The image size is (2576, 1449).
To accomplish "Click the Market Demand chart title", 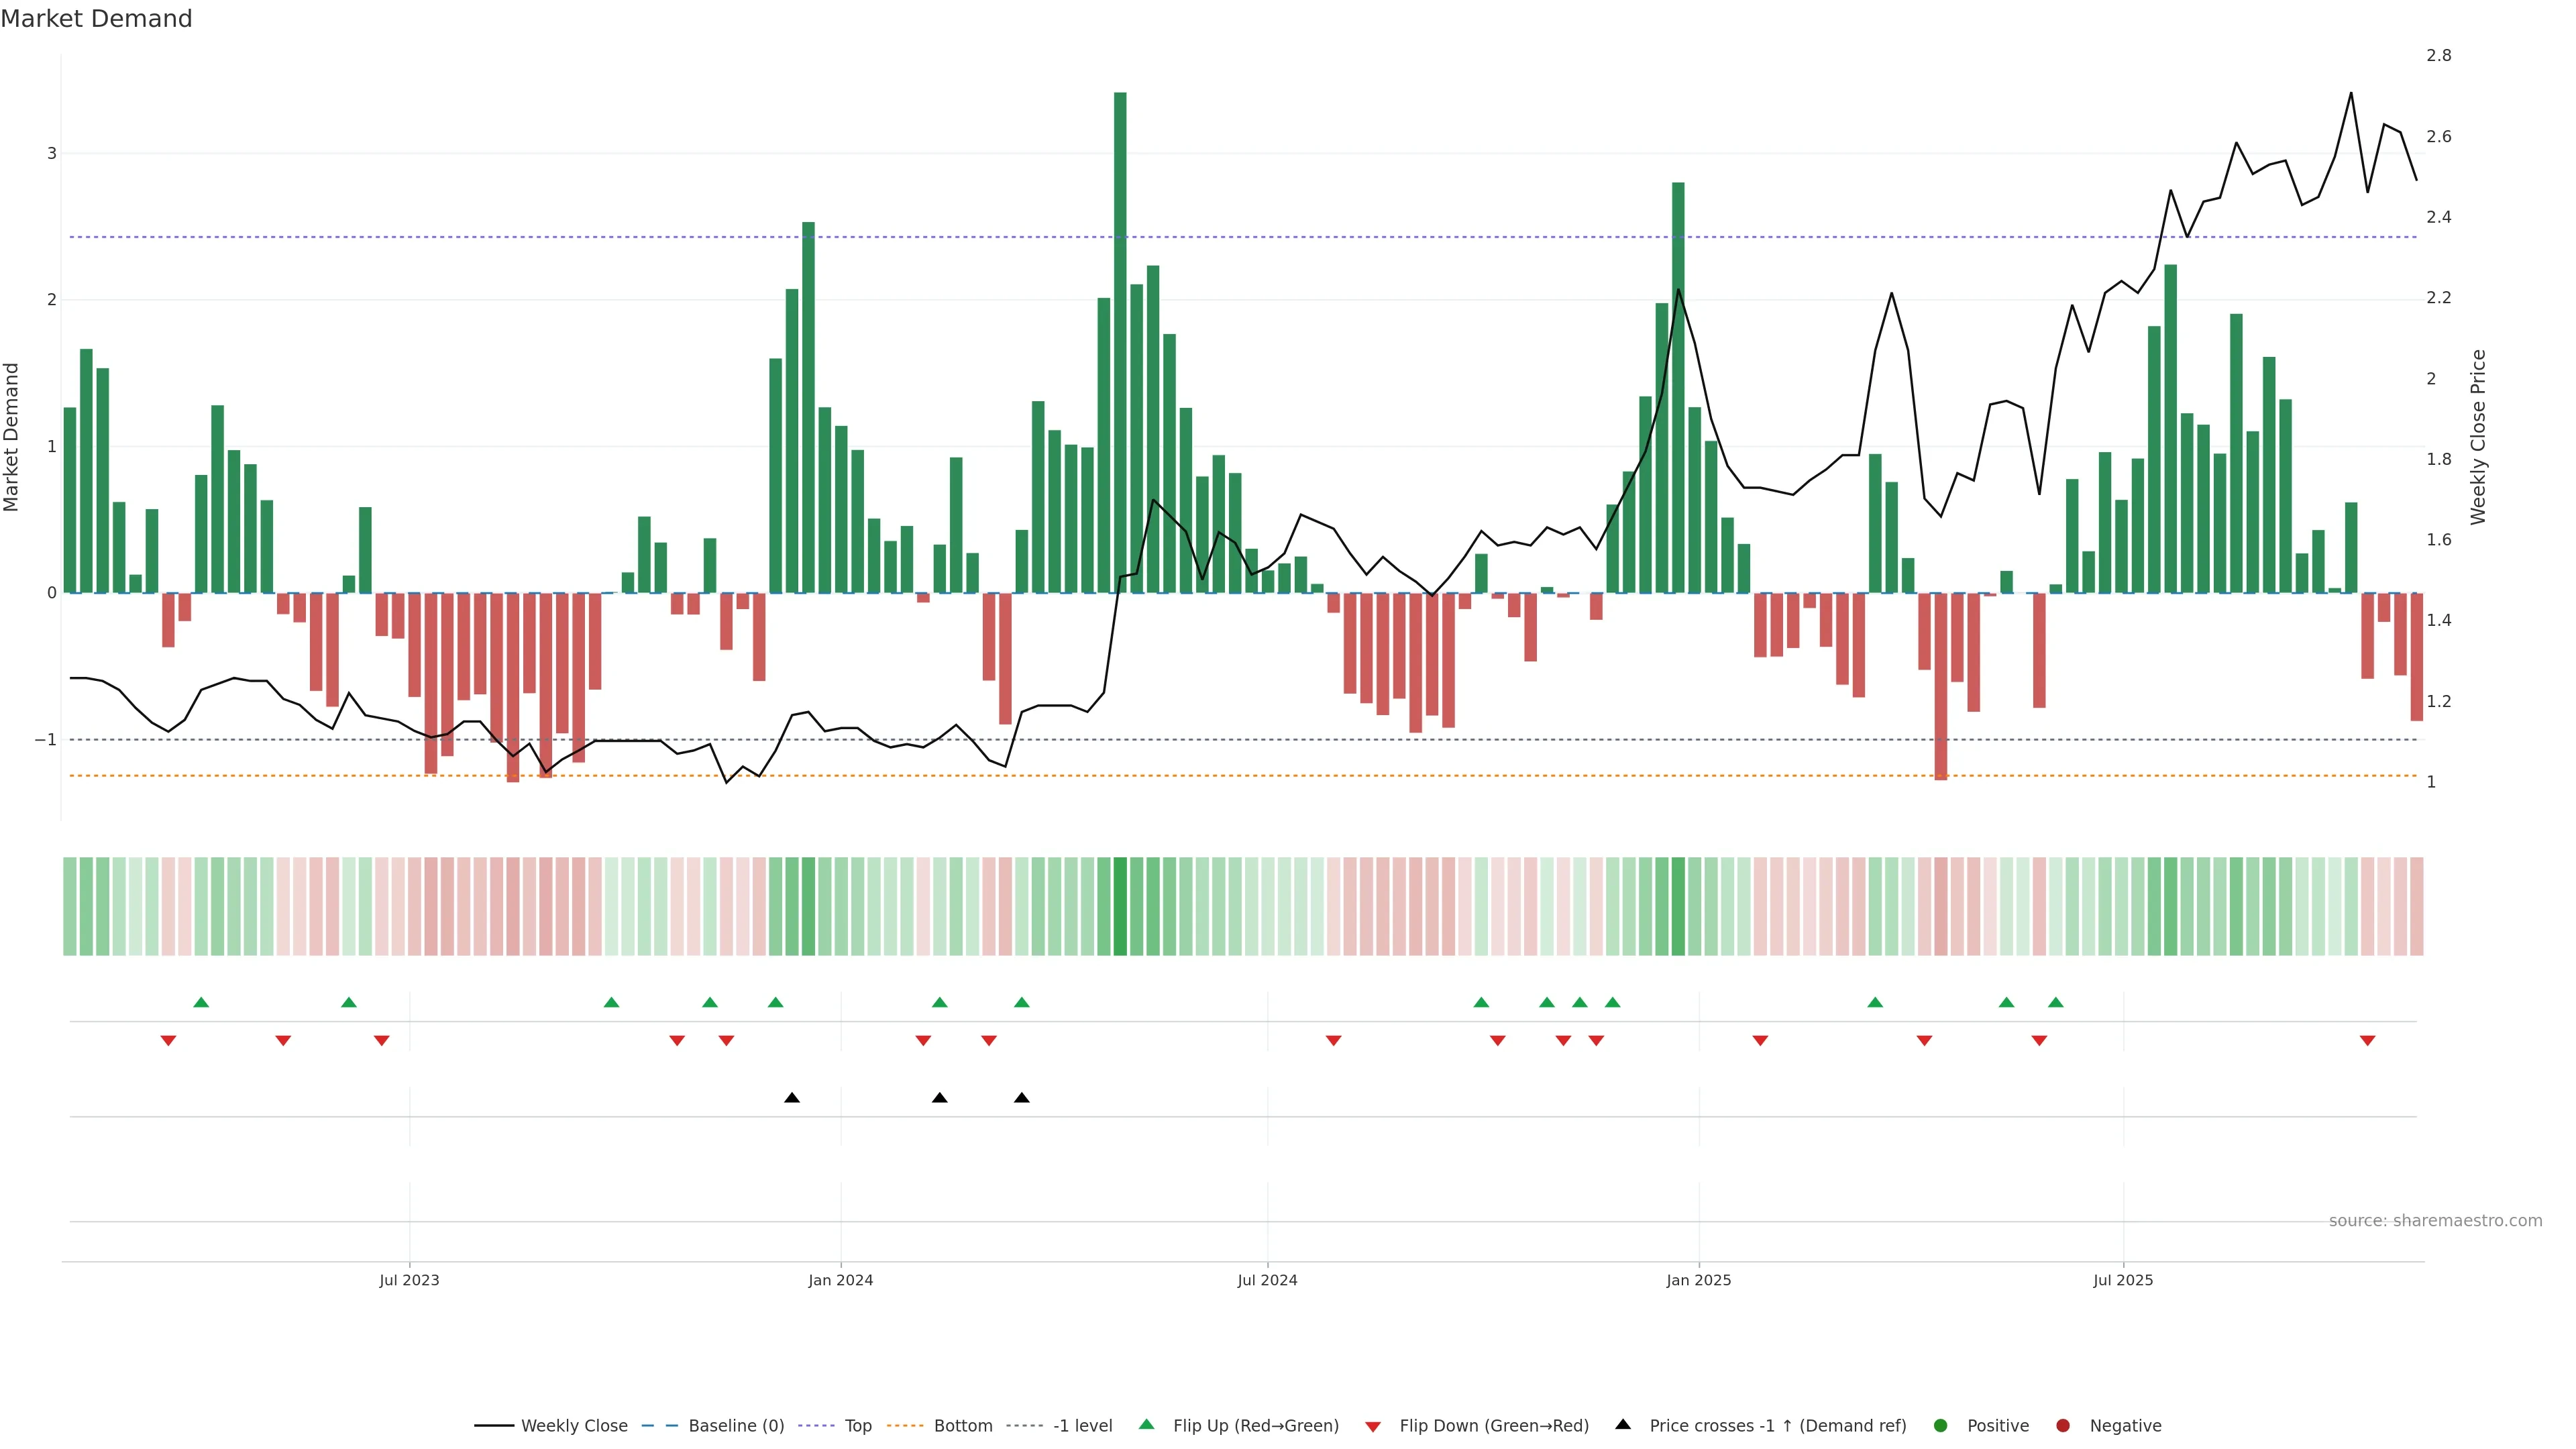I will pyautogui.click(x=96, y=19).
